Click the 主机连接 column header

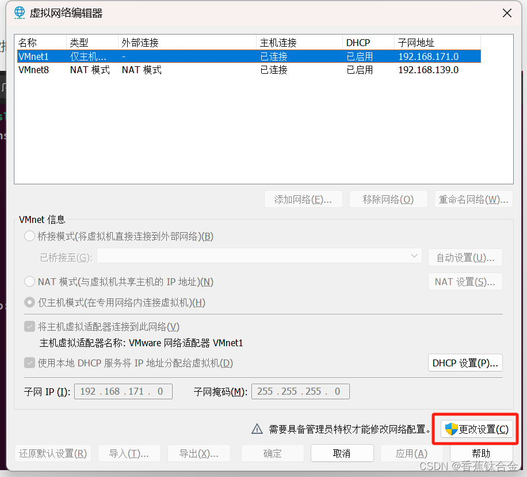point(299,43)
